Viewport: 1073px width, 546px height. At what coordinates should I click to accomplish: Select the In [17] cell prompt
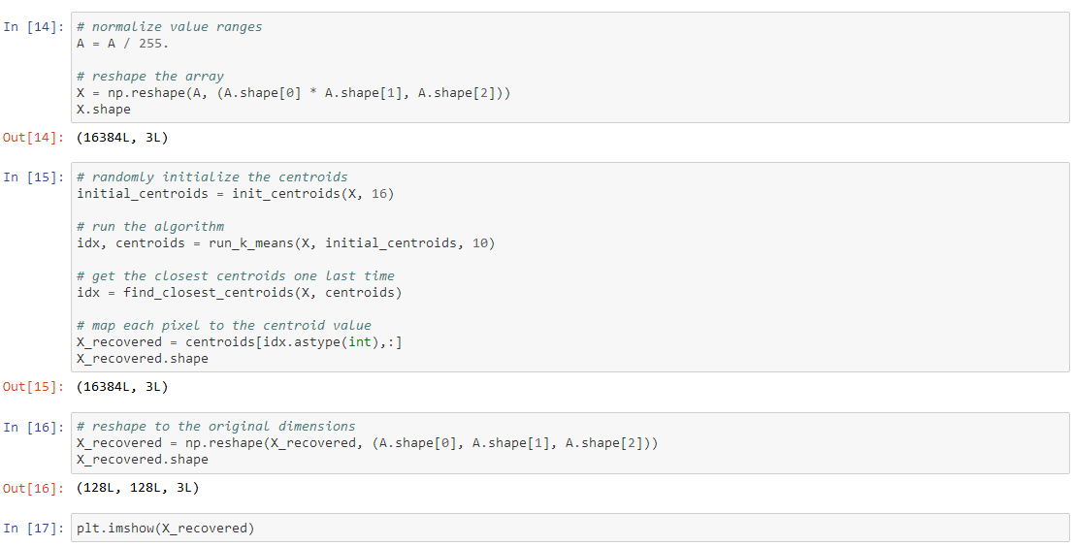(x=34, y=529)
